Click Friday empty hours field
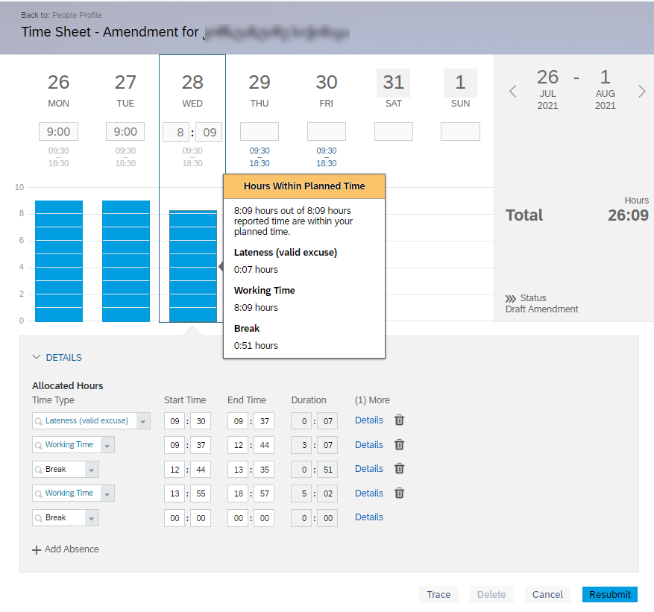654x612 pixels. [x=327, y=132]
